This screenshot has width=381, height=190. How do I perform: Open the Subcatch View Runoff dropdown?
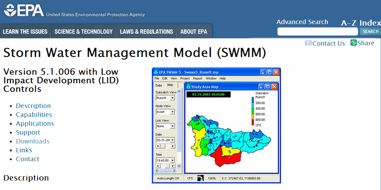coord(172,98)
